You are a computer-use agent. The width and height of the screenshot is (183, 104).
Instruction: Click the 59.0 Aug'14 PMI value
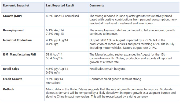(54, 54)
